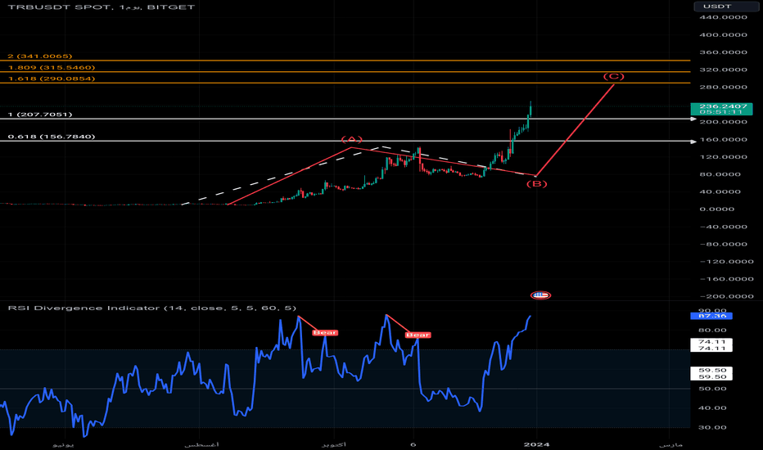Viewport: 763px width, 450px height.
Task: Click the أكتوبر date label on time axis
Action: tap(334, 444)
